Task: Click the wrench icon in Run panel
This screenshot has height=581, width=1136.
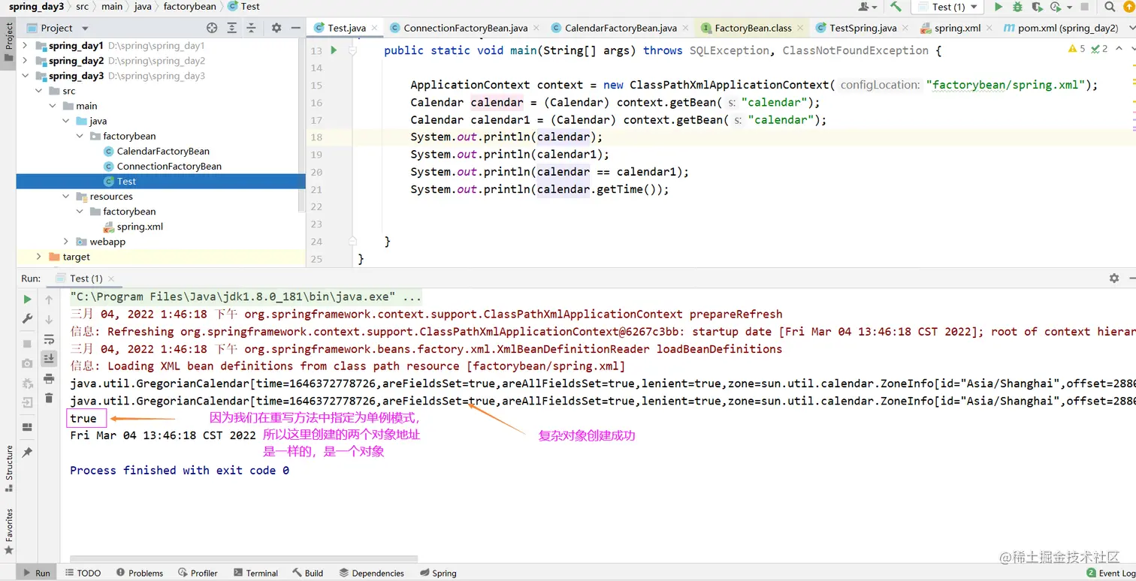Action: 28,319
